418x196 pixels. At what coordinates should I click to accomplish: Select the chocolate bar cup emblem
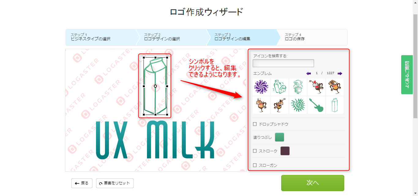pyautogui.click(x=334, y=87)
